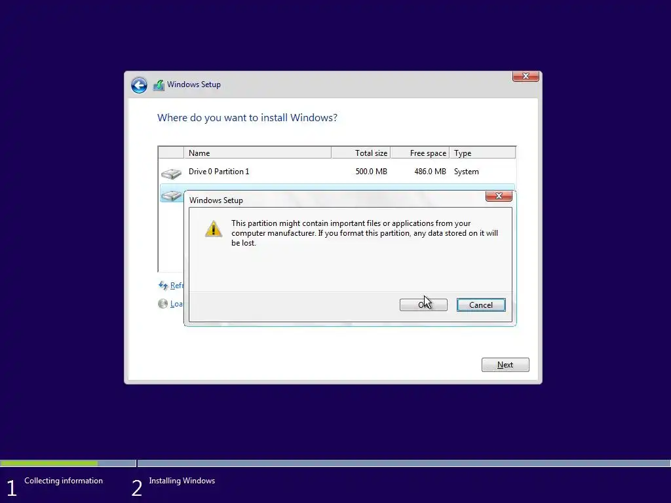
Task: Close the inner Windows Setup warning dialog
Action: (x=499, y=196)
